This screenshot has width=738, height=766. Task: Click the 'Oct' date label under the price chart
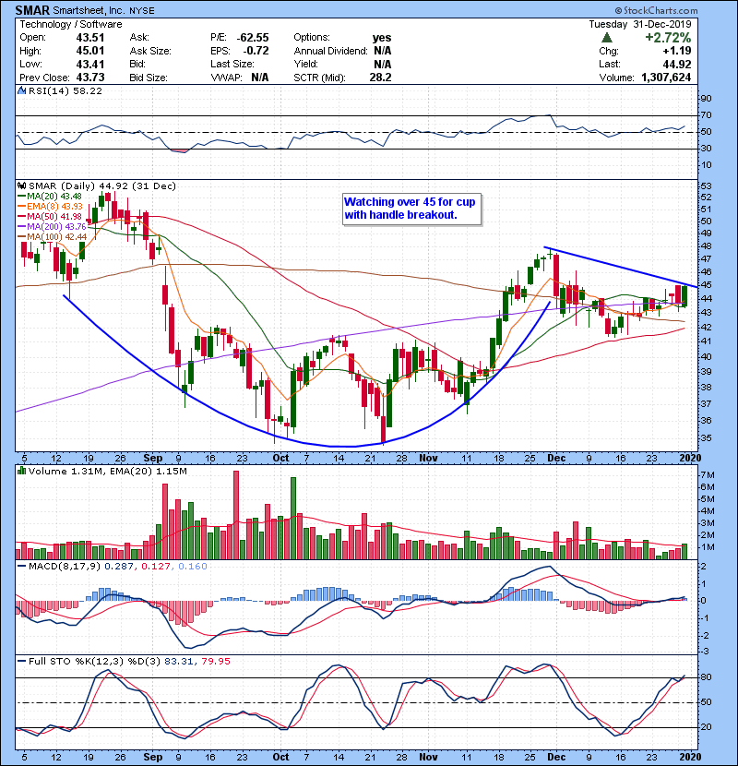click(x=280, y=459)
